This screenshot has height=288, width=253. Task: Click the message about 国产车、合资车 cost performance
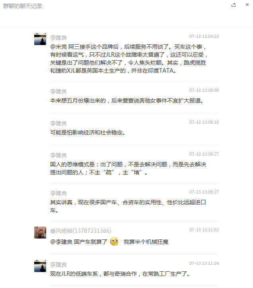(x=128, y=206)
